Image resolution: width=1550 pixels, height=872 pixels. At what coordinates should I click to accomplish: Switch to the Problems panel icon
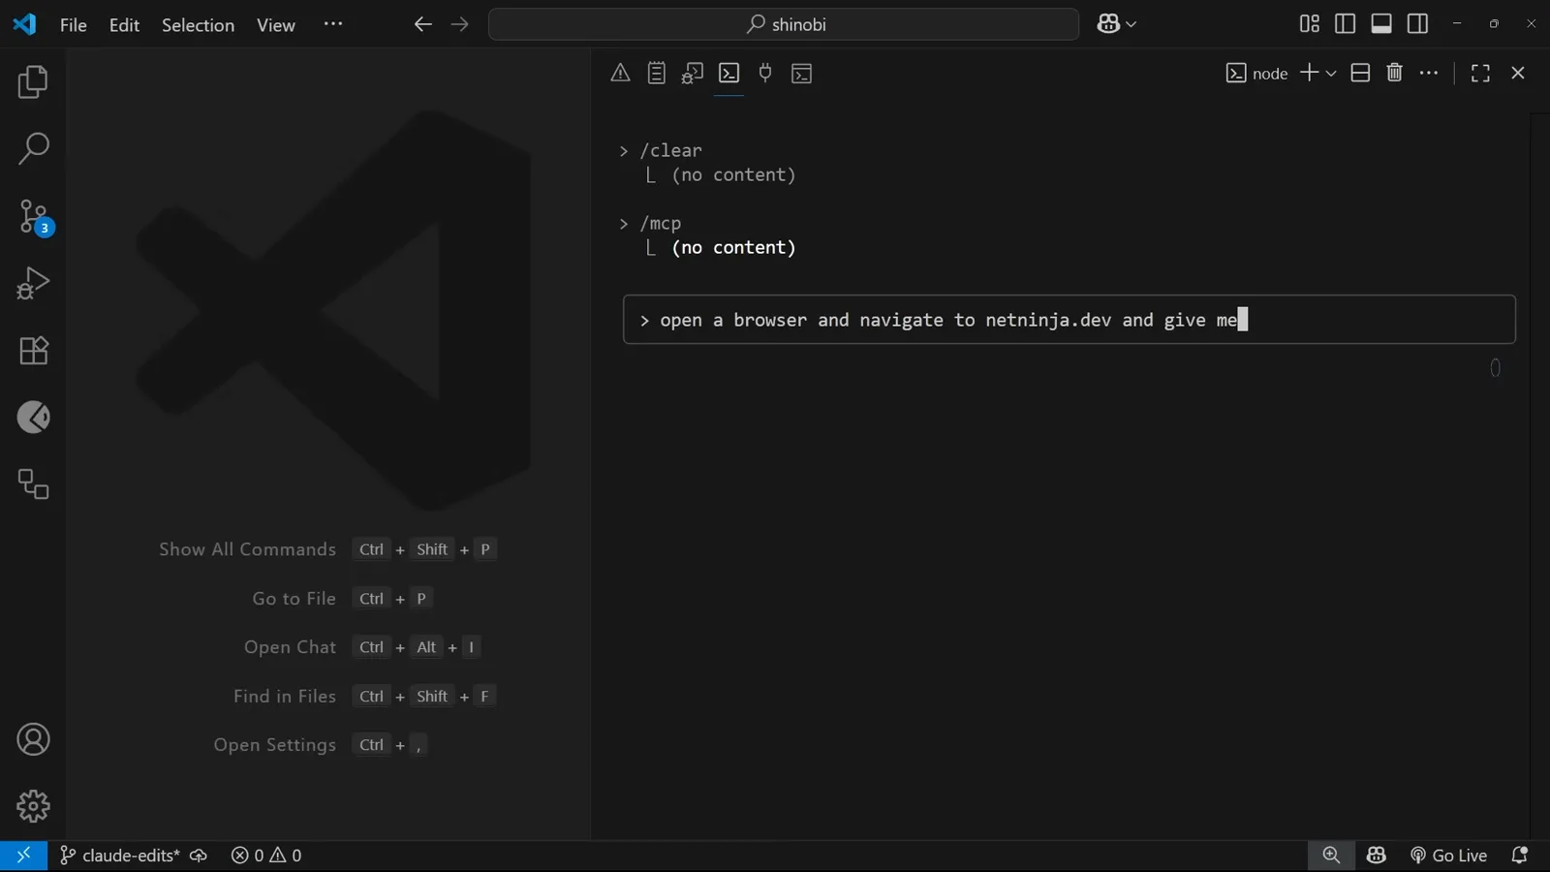click(x=620, y=73)
